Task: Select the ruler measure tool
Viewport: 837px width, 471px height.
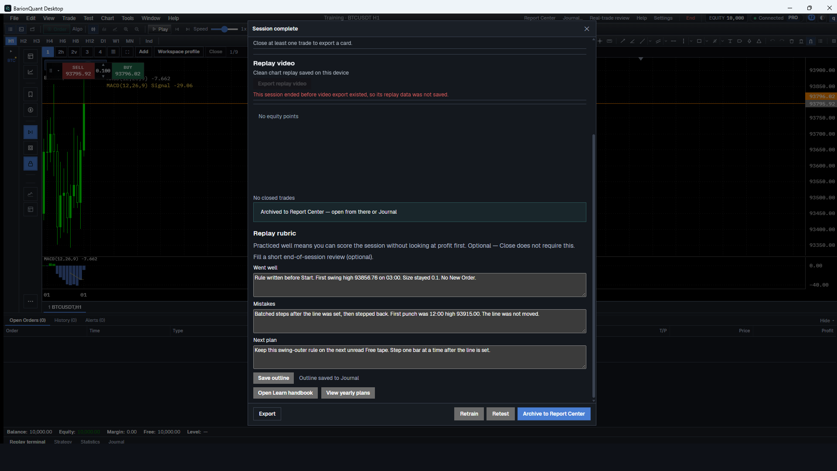Action: (x=609, y=41)
